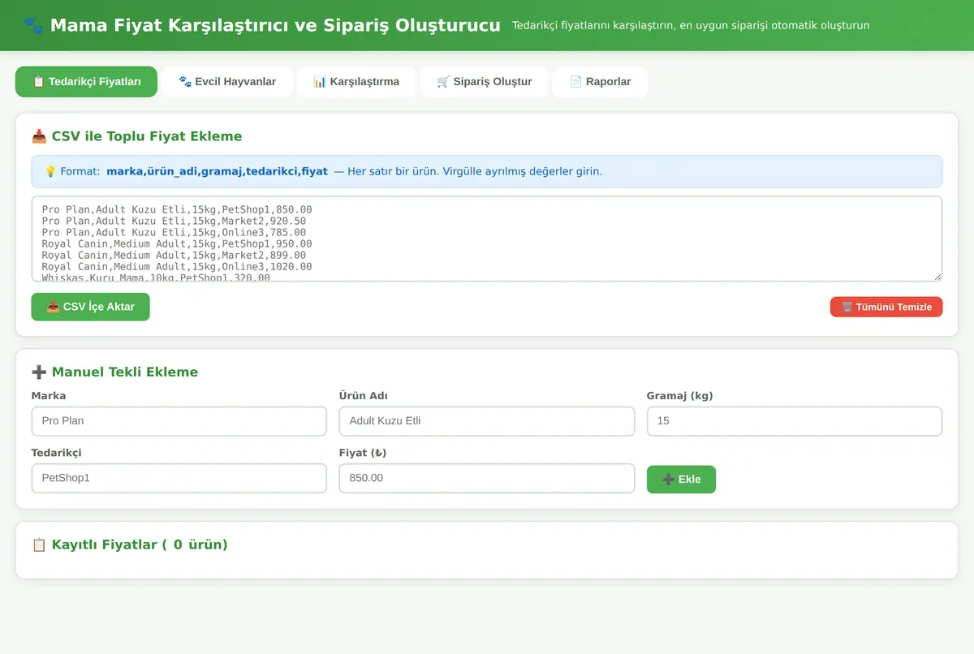Click the trash icon on Tümünü Temizle
The width and height of the screenshot is (974, 654).
(847, 307)
